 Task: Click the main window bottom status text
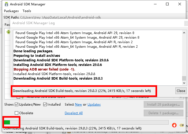click(73, 128)
